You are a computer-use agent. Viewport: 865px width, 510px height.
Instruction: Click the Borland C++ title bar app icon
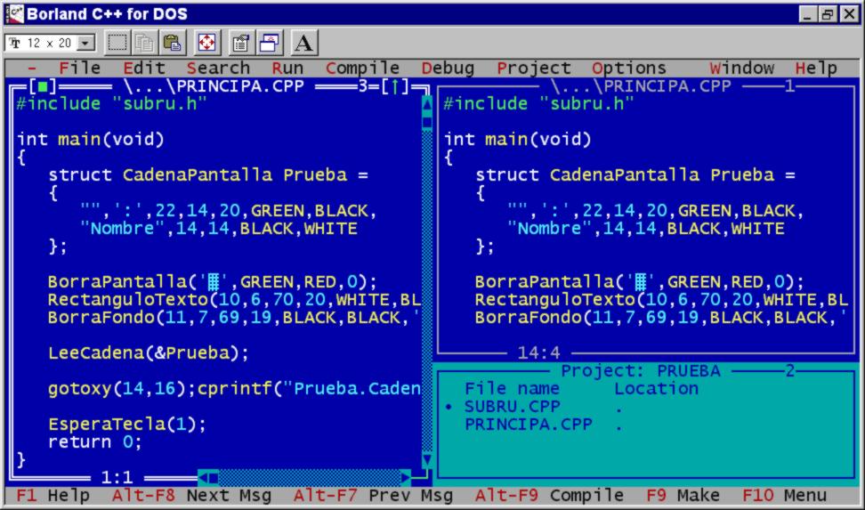point(14,14)
